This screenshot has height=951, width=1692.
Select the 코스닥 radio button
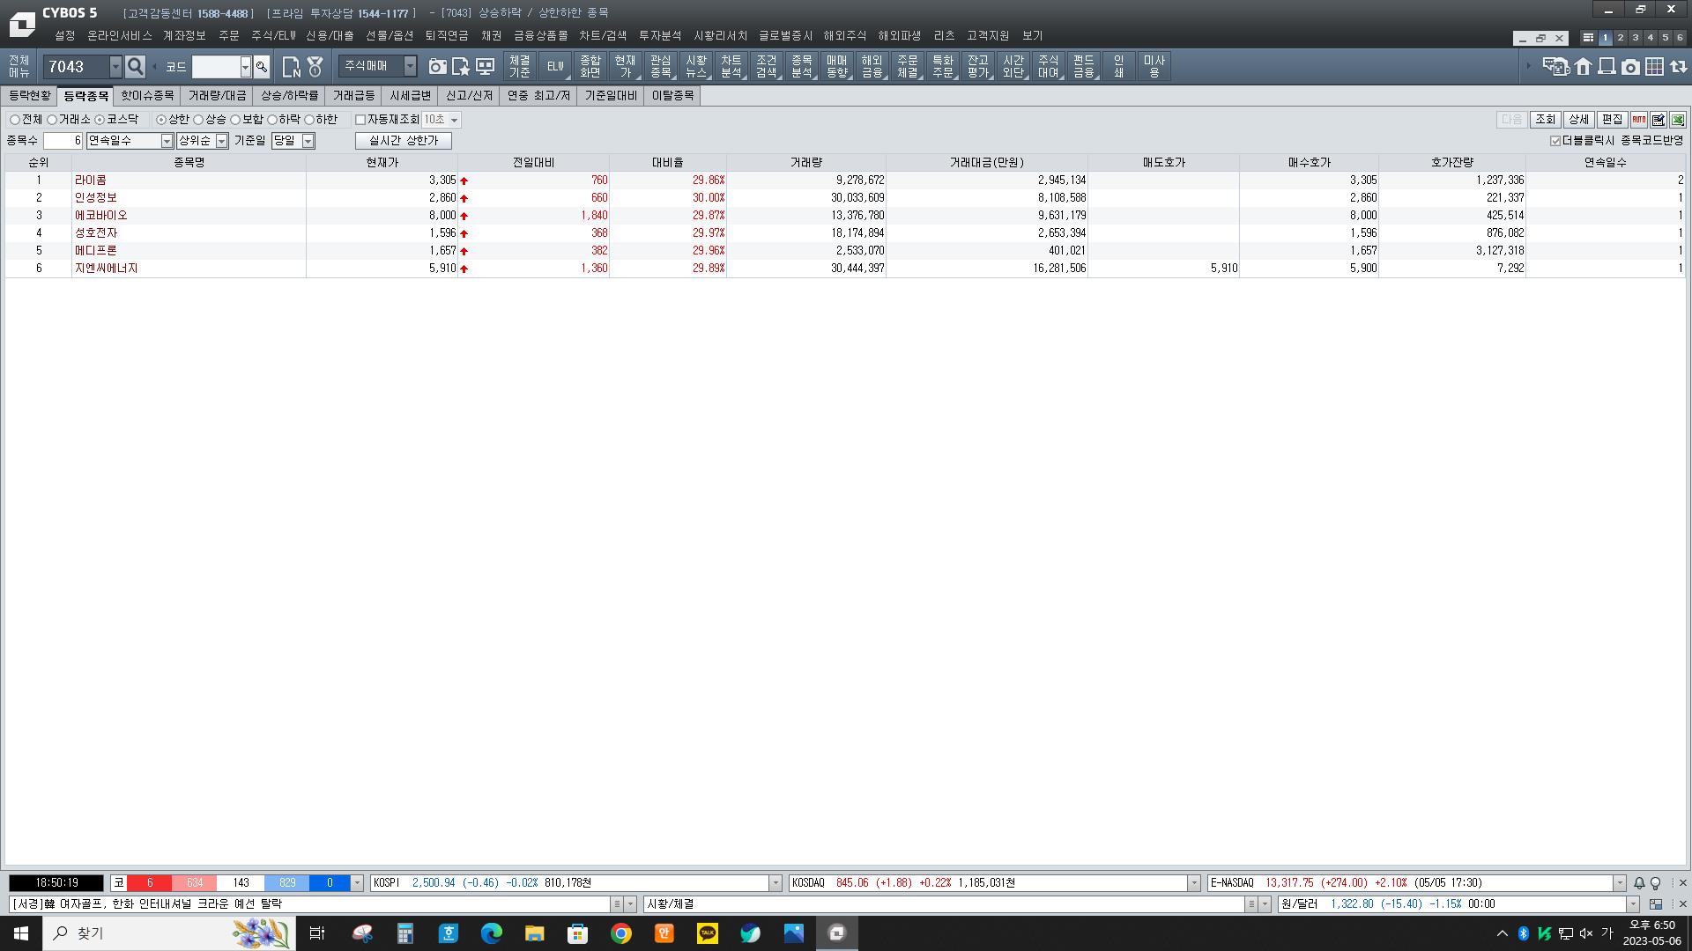[x=100, y=120]
